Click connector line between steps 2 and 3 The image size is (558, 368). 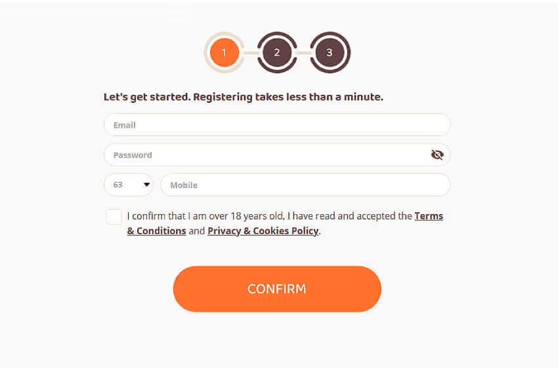303,52
